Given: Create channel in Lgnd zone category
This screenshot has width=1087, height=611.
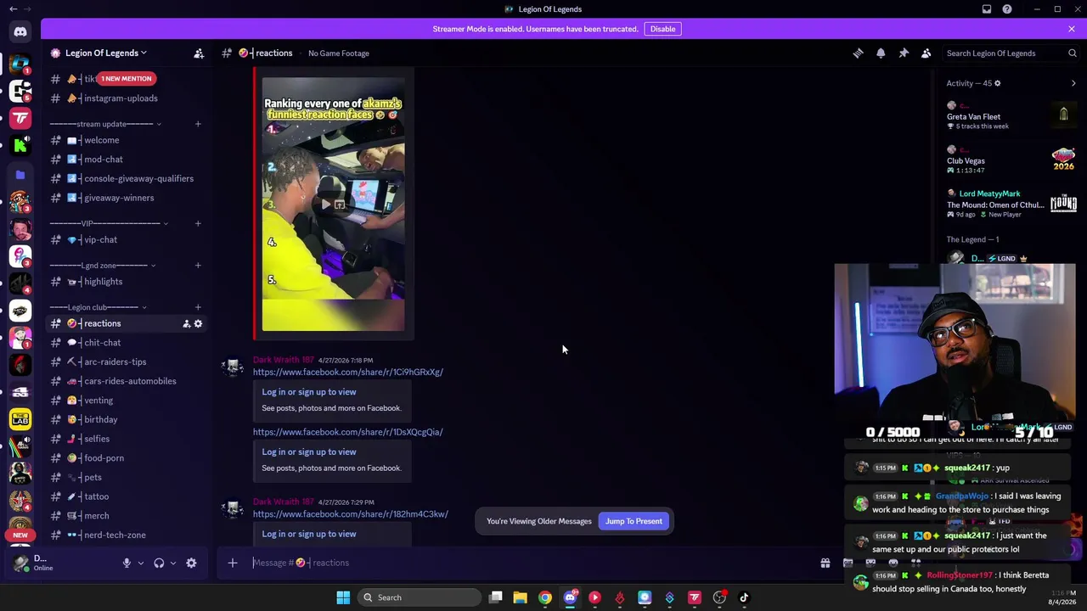Looking at the screenshot, I should click(198, 266).
